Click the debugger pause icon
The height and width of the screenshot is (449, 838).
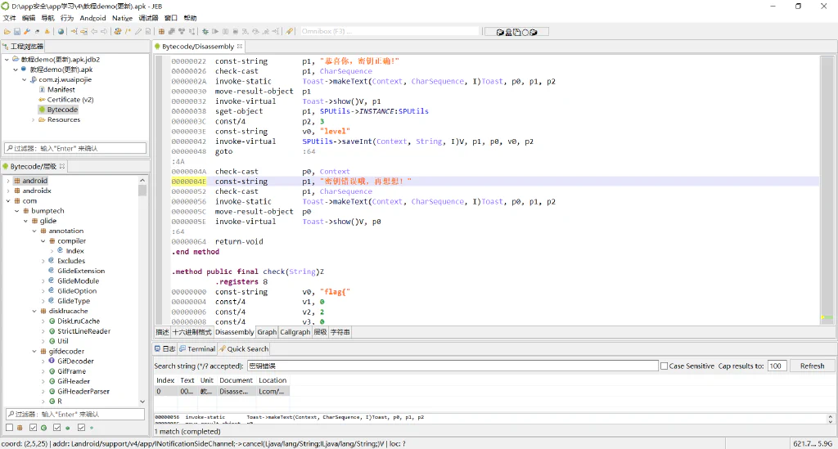click(x=226, y=32)
